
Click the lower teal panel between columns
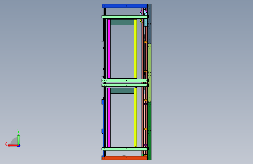[122, 91]
